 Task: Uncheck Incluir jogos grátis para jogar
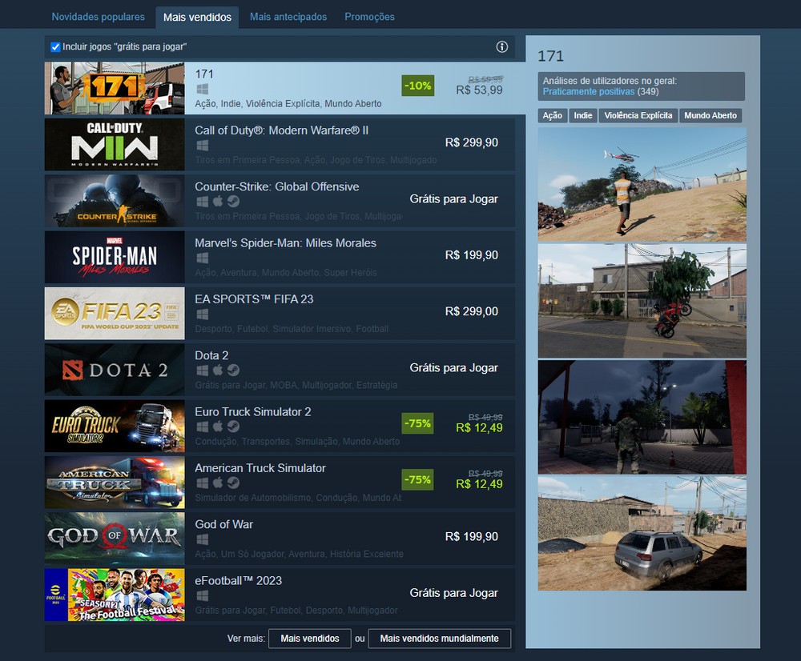tap(55, 47)
